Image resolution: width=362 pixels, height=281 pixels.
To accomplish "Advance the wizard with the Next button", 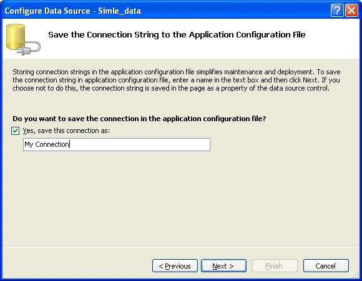I will 223,266.
